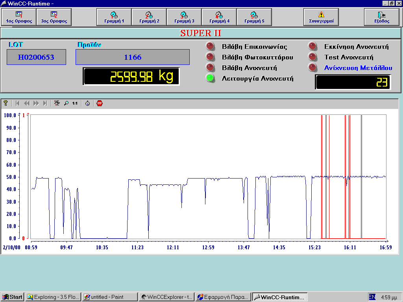Click the Προϊόν field showing 1166

[x=133, y=57]
